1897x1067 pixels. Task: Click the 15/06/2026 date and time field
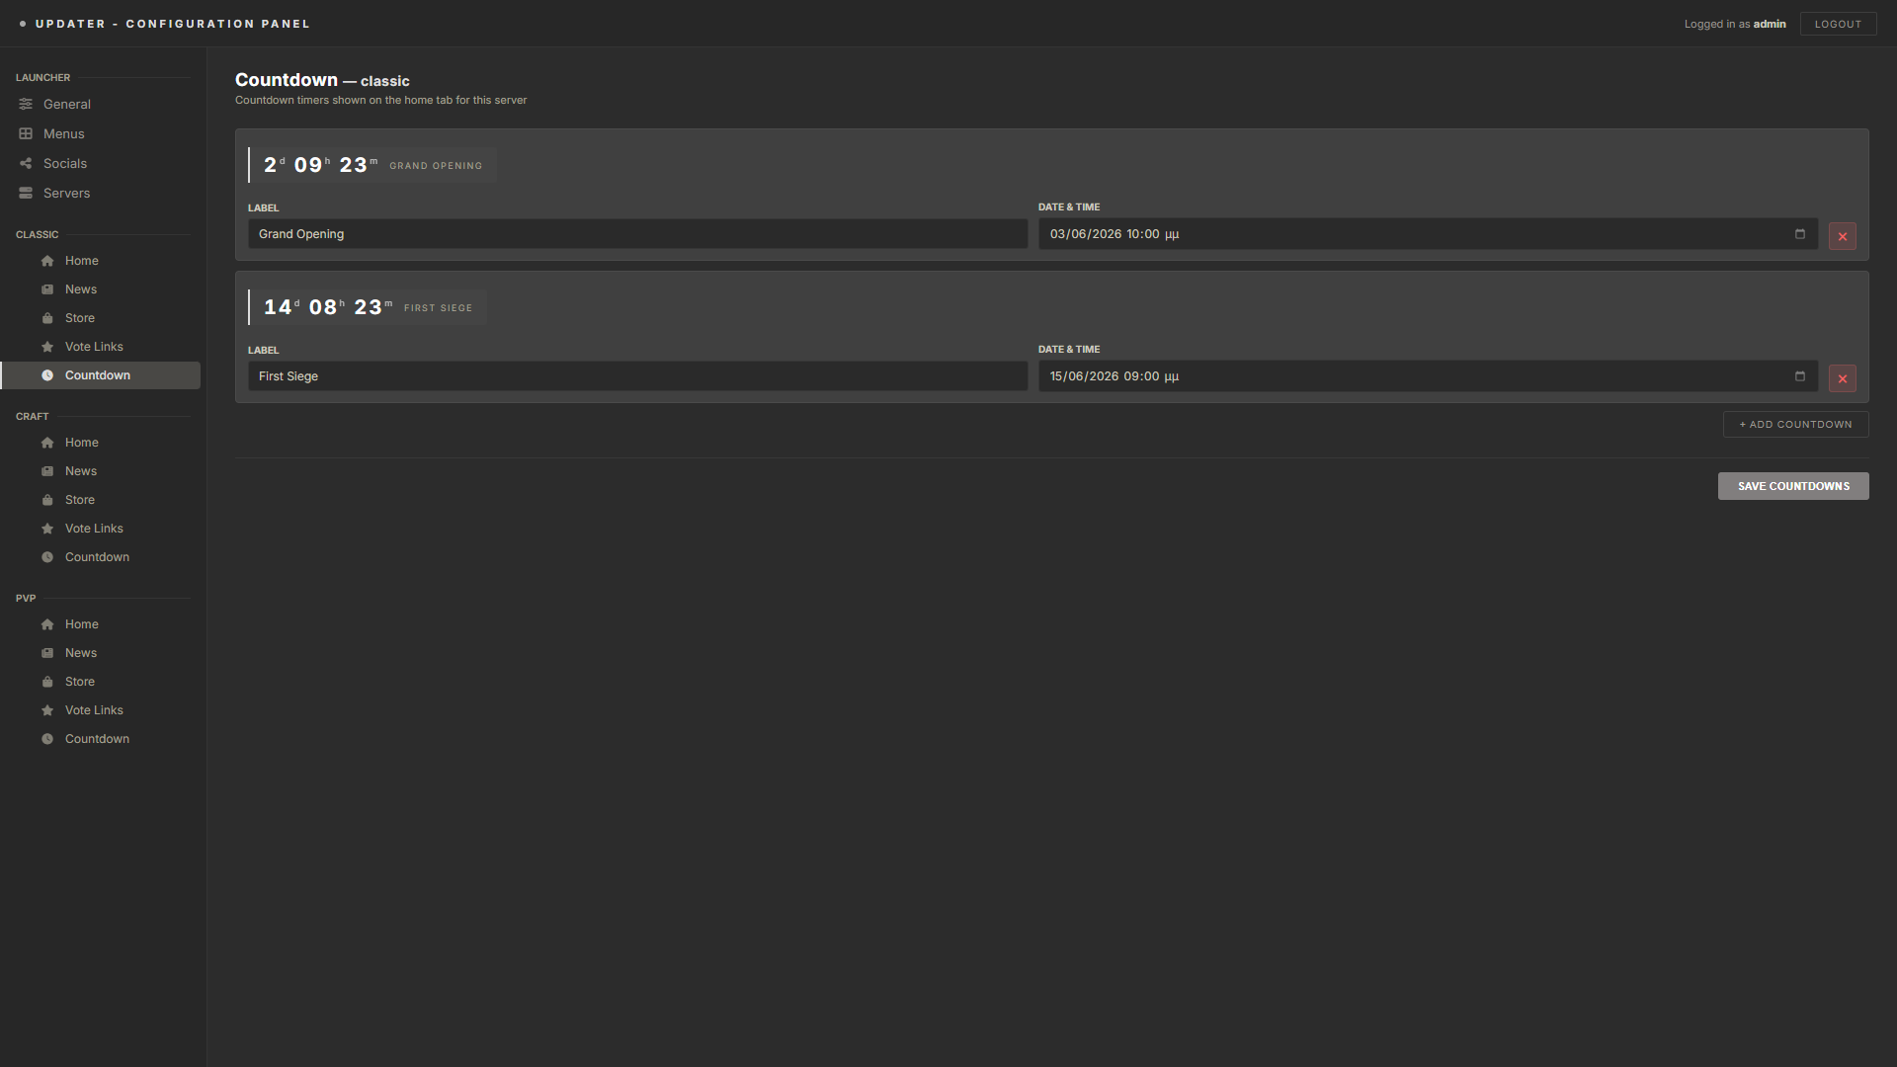[x=1428, y=376]
